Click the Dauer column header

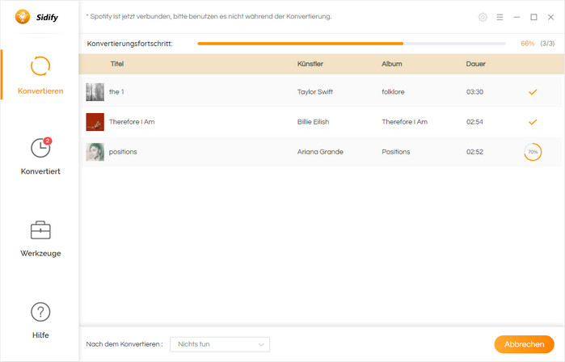coord(475,64)
